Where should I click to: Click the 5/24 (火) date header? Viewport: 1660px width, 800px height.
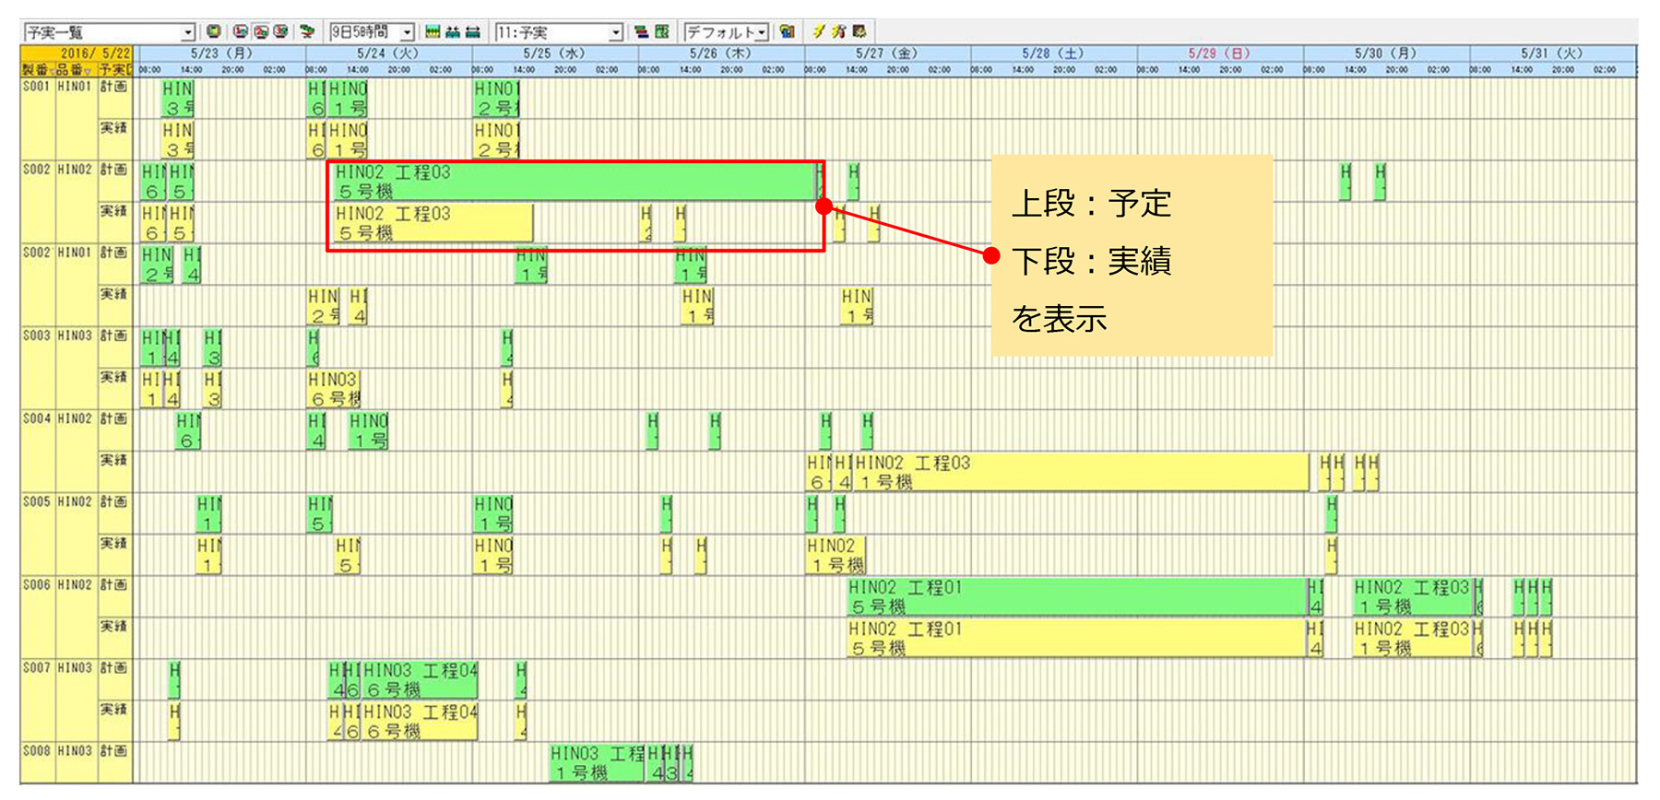[x=388, y=53]
